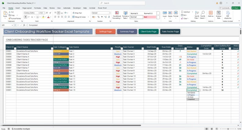Open the Power Pivot ribbon tab

(102, 8)
